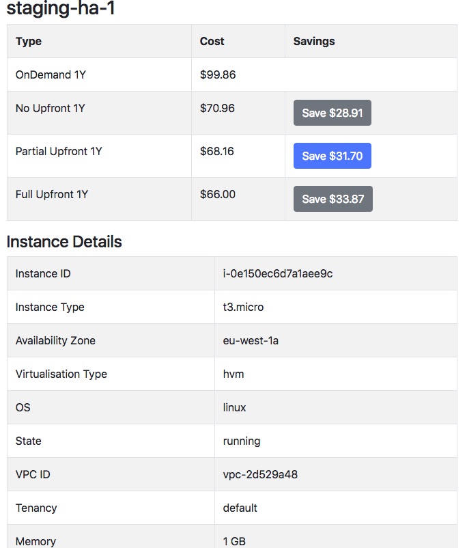Click the $99.86 cost value
Image resolution: width=467 pixels, height=548 pixels.
coord(218,74)
